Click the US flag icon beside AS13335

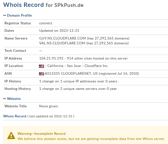click(x=41, y=74)
